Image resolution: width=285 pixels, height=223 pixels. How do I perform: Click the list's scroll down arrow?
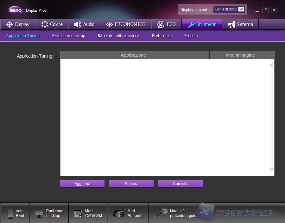271,169
